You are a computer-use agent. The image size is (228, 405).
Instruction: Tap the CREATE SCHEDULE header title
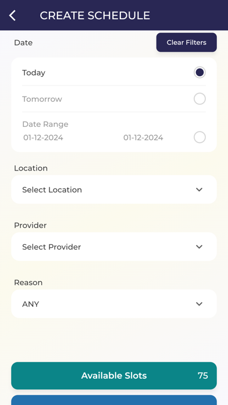tap(95, 16)
